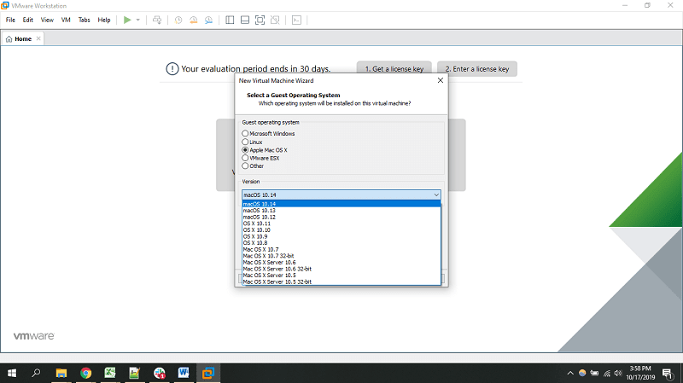Switch to the Home tab
The width and height of the screenshot is (683, 383).
[23, 38]
